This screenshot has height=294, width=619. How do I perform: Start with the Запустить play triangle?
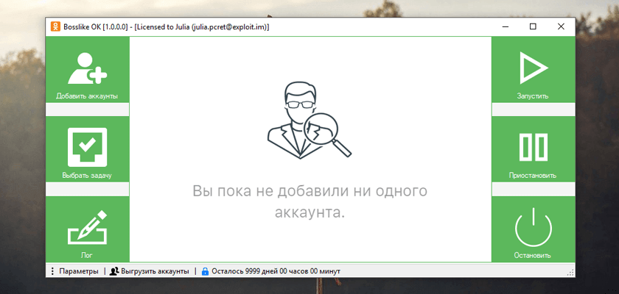coord(533,68)
